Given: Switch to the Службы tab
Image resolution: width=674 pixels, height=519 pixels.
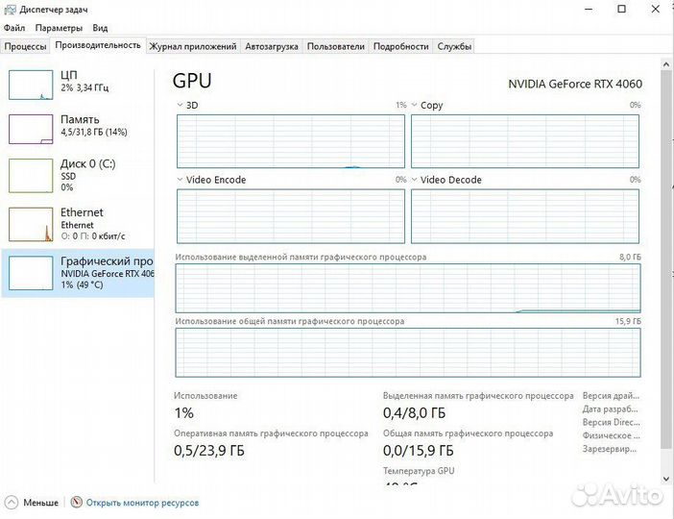Looking at the screenshot, I should (454, 46).
